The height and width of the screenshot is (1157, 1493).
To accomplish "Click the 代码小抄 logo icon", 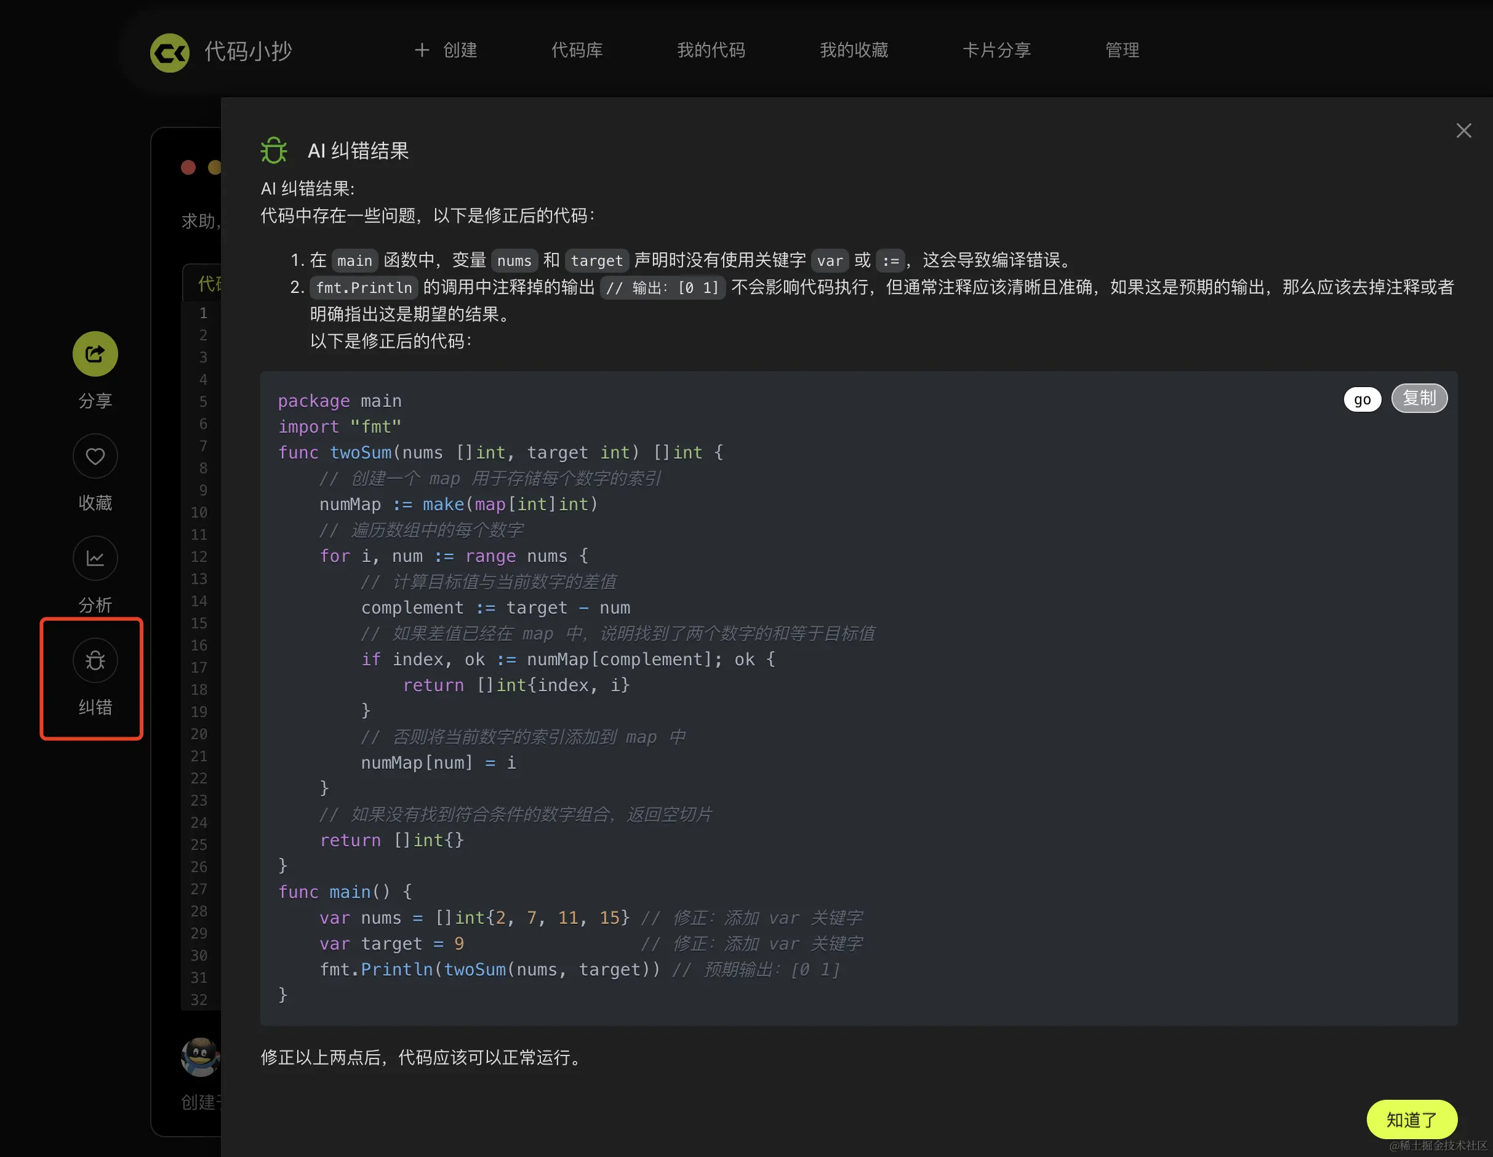I will [x=169, y=52].
